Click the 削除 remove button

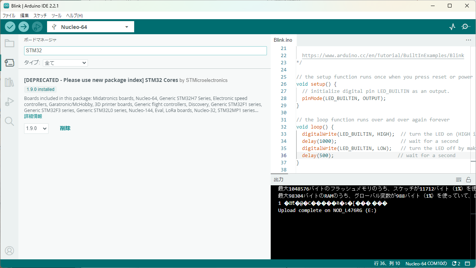[x=65, y=128]
